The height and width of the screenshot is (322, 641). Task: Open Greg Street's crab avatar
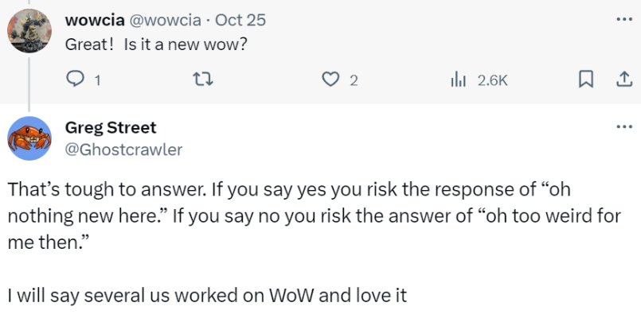tap(29, 138)
